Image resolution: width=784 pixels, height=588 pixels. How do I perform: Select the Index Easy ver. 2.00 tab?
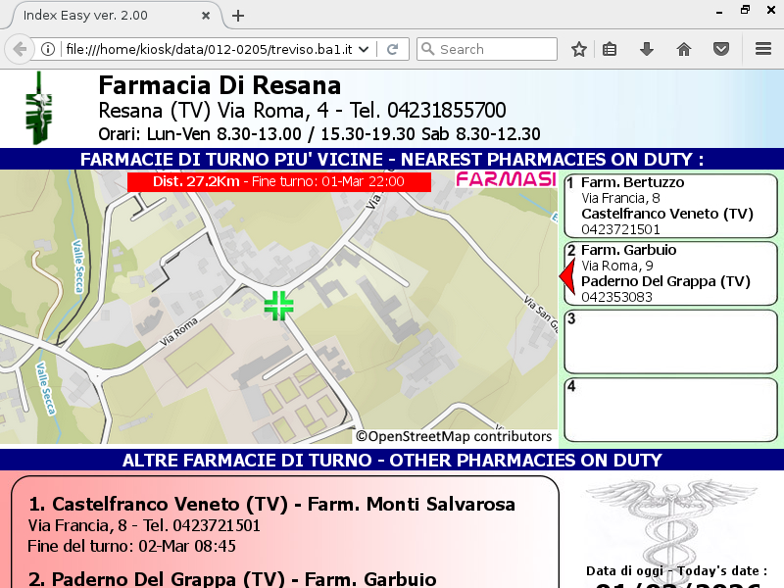coord(98,16)
